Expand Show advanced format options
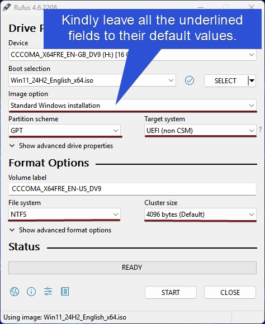The image size is (265, 324). pos(60,230)
